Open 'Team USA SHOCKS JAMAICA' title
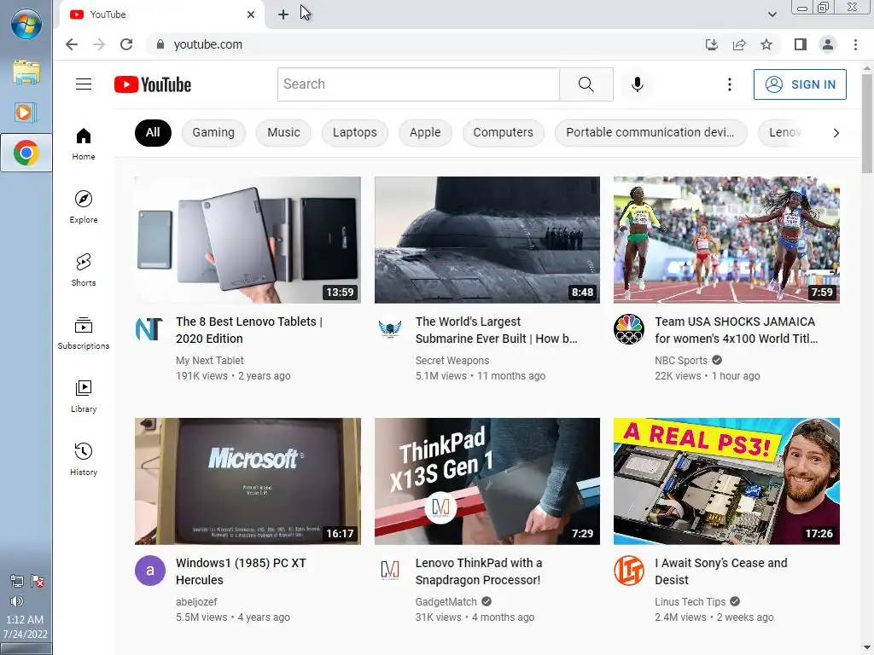Viewport: 874px width, 655px height. pyautogui.click(x=737, y=330)
